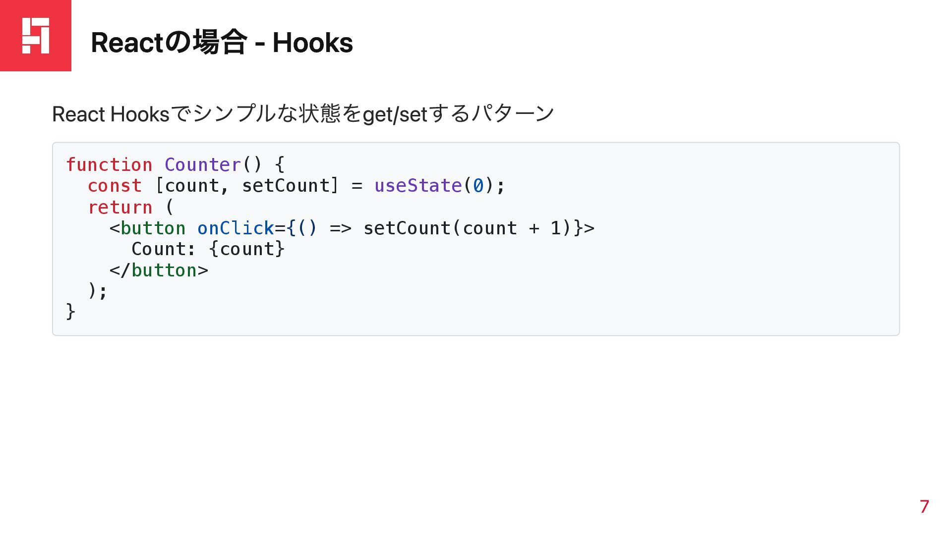952x535 pixels.
Task: Click the "=>" arrow in the handler
Action: 340,228
